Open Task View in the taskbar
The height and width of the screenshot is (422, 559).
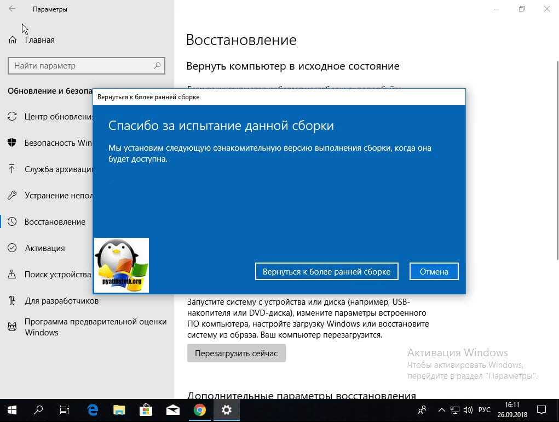[65, 409]
